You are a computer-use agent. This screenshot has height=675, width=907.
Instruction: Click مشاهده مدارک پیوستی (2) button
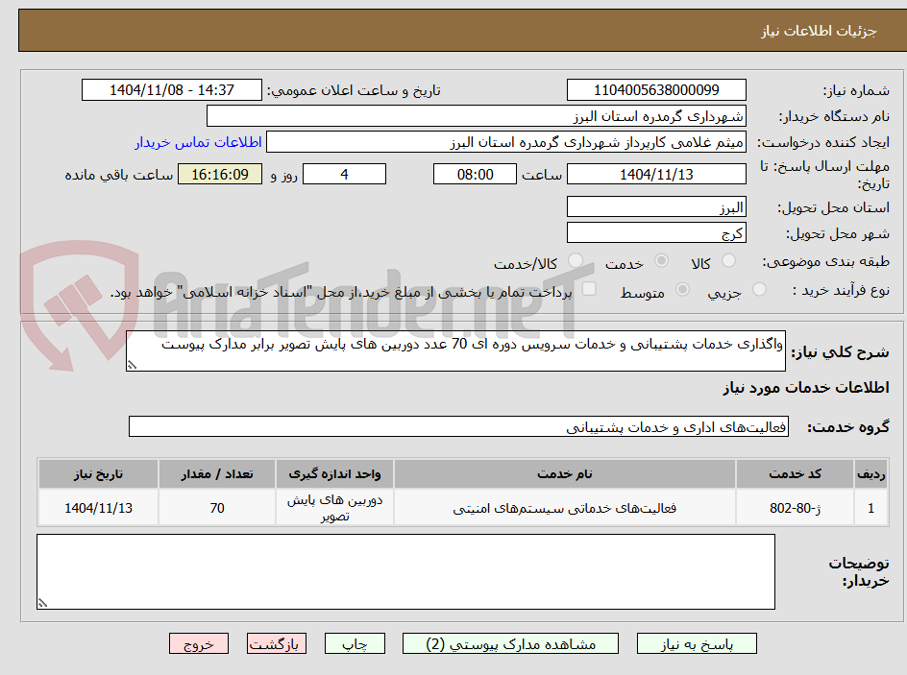pyautogui.click(x=511, y=643)
